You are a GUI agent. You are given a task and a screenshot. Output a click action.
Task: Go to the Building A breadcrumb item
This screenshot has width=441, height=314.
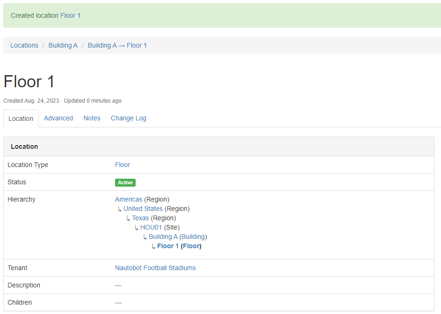point(63,45)
